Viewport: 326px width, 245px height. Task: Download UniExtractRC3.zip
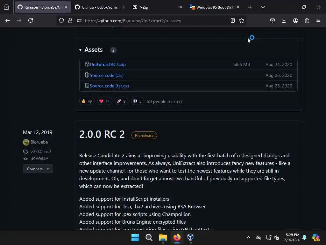pyautogui.click(x=108, y=64)
